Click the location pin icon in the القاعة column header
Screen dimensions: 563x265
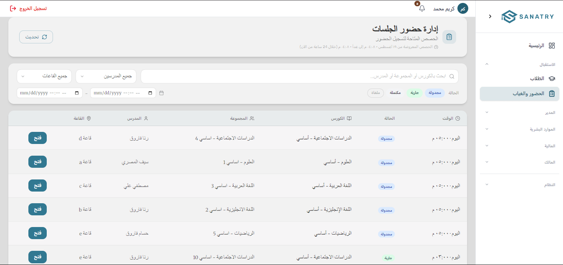(x=88, y=119)
